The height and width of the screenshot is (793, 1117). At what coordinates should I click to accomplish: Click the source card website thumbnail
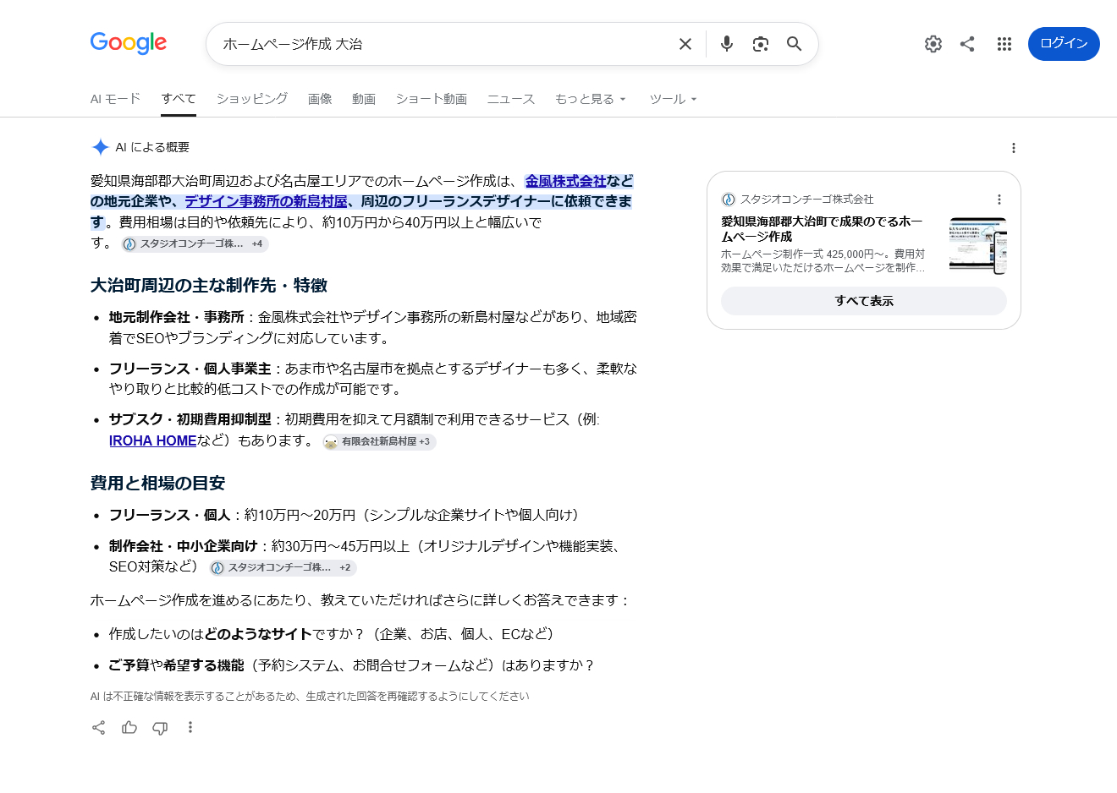tap(978, 246)
